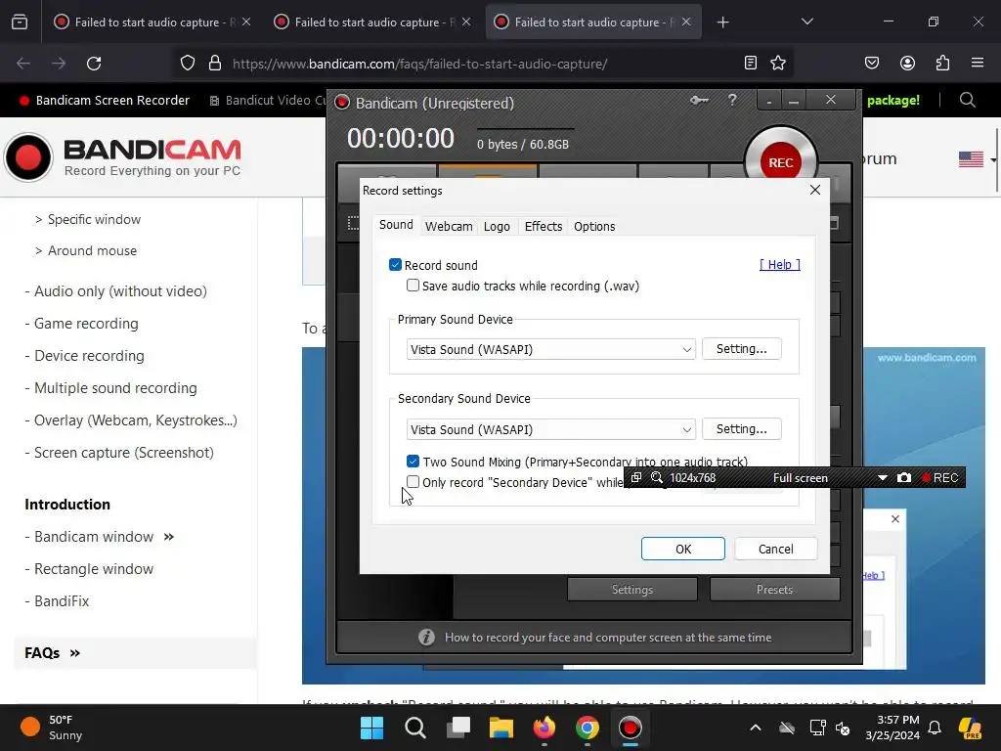1001x751 pixels.
Task: Close the Record settings dialog
Action: click(814, 190)
